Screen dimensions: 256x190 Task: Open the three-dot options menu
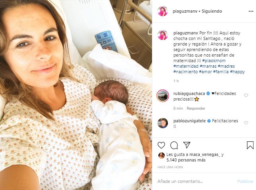pyautogui.click(x=251, y=11)
